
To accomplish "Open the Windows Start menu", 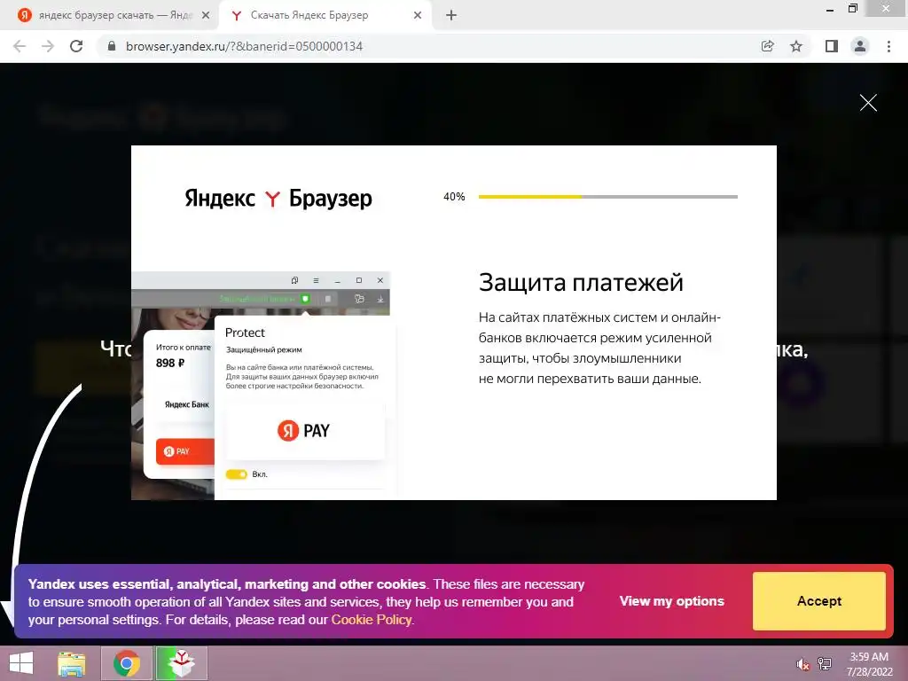I will tap(21, 663).
